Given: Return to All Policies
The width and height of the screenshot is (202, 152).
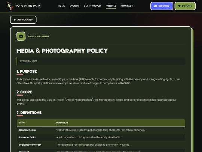Looking at the screenshot, I should click(x=23, y=20).
